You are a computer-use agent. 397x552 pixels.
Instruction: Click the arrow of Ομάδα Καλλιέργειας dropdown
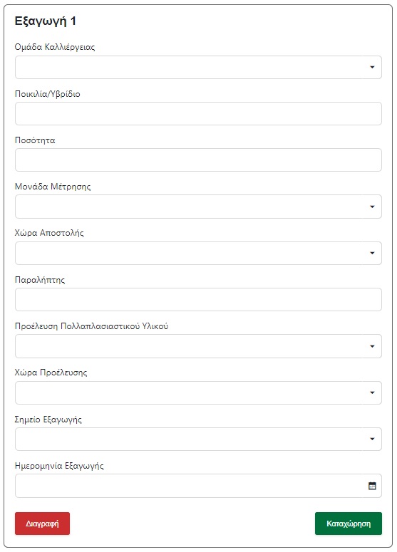pyautogui.click(x=372, y=67)
